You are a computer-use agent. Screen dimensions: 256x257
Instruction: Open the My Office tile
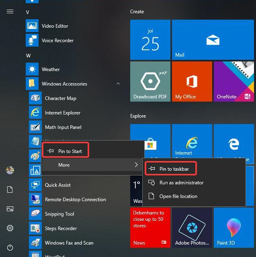coord(192,82)
